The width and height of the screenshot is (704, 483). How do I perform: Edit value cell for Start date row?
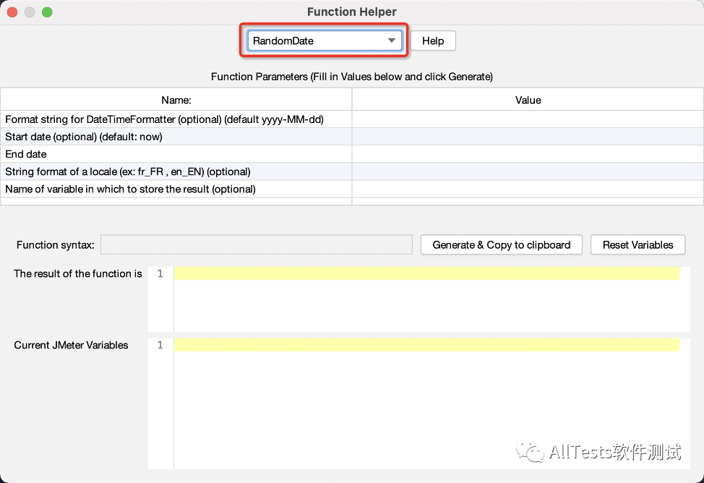pos(528,137)
